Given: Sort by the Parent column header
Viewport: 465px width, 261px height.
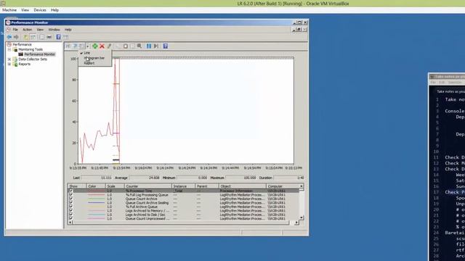Looking at the screenshot, I should pos(207,186).
